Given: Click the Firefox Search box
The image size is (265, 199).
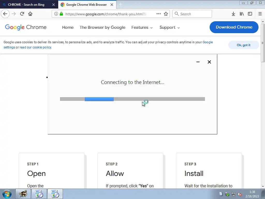Looking at the screenshot, I should click(192, 14).
